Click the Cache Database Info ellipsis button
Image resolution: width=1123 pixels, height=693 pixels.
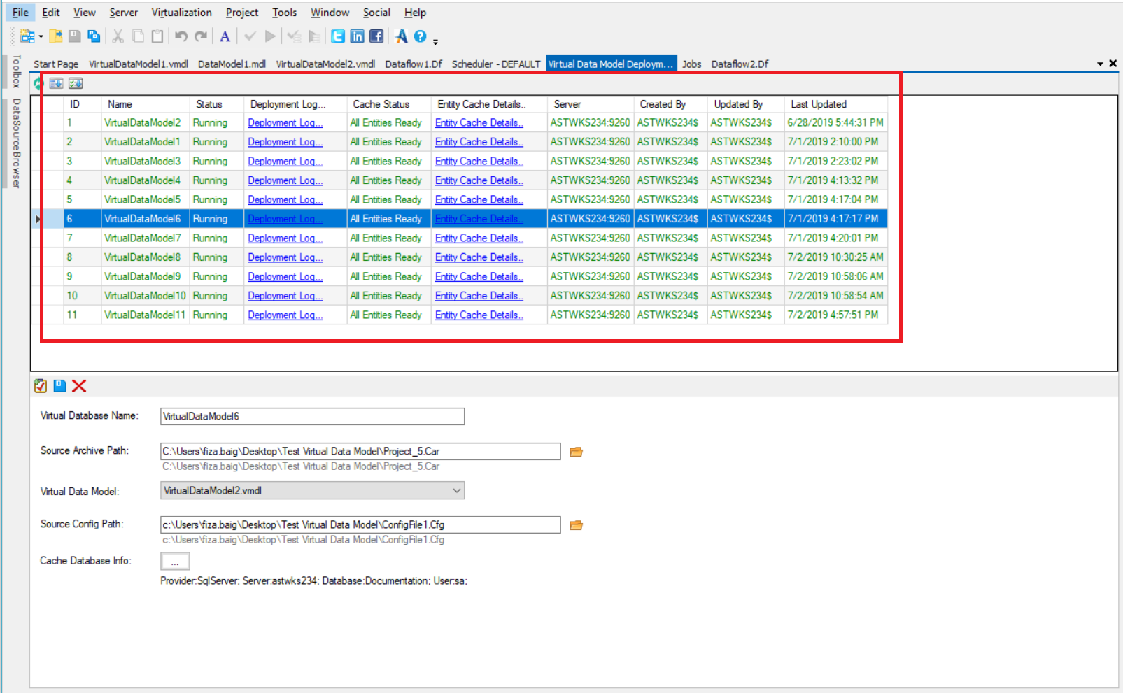point(175,562)
